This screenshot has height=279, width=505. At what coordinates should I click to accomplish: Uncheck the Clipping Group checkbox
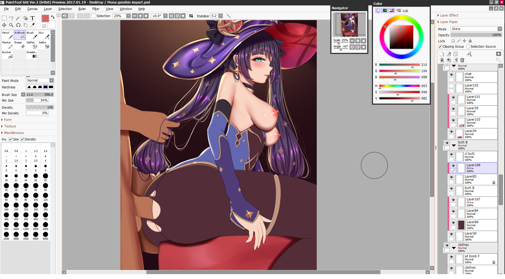pyautogui.click(x=440, y=47)
